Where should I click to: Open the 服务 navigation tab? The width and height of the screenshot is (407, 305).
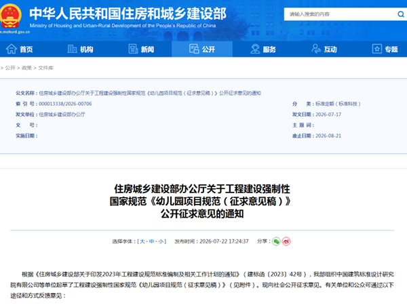click(x=263, y=49)
